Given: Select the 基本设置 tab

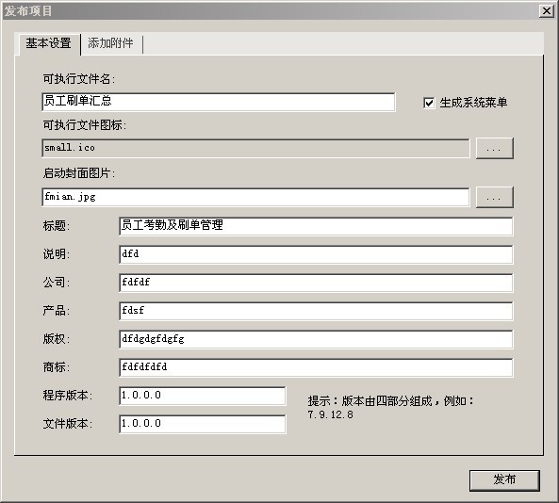Looking at the screenshot, I should coord(48,44).
